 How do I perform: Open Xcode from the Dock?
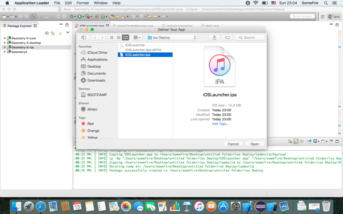click(x=248, y=206)
